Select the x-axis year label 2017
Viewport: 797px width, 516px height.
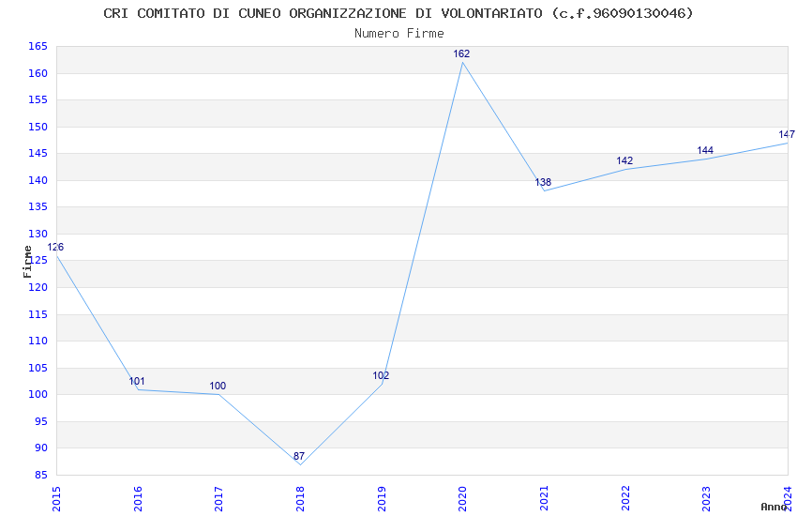(219, 499)
